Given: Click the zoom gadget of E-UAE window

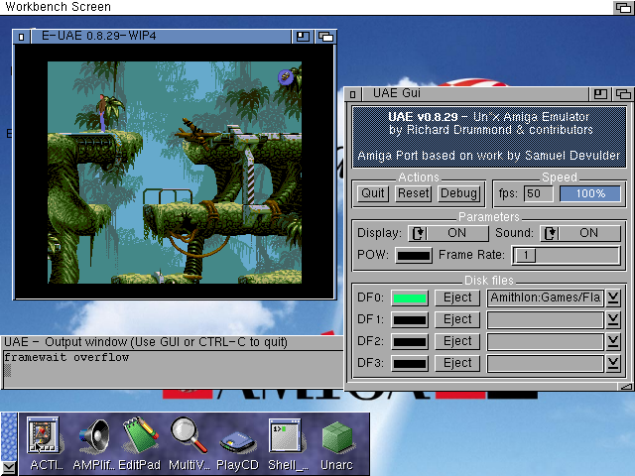Looking at the screenshot, I should click(303, 37).
